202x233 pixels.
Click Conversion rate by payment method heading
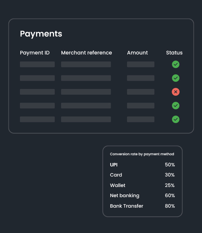tap(142, 154)
